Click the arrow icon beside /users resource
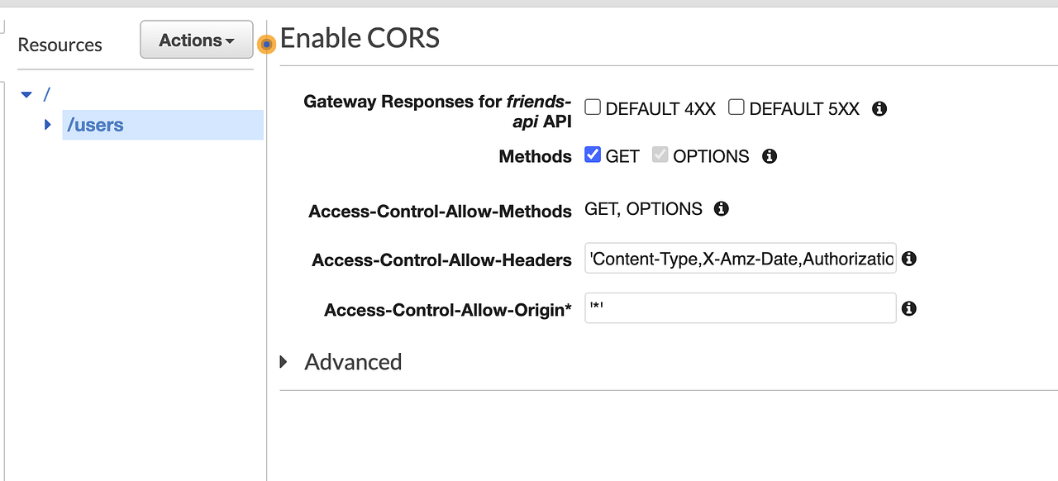This screenshot has height=481, width=1058. [47, 125]
